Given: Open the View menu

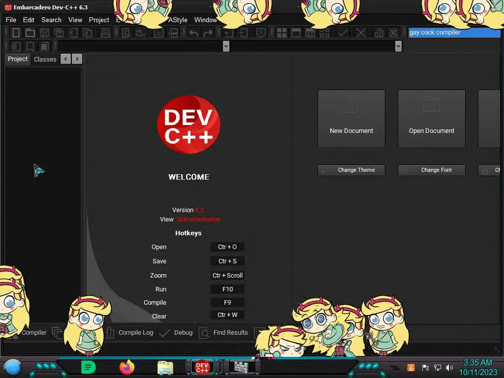Looking at the screenshot, I should 75,20.
